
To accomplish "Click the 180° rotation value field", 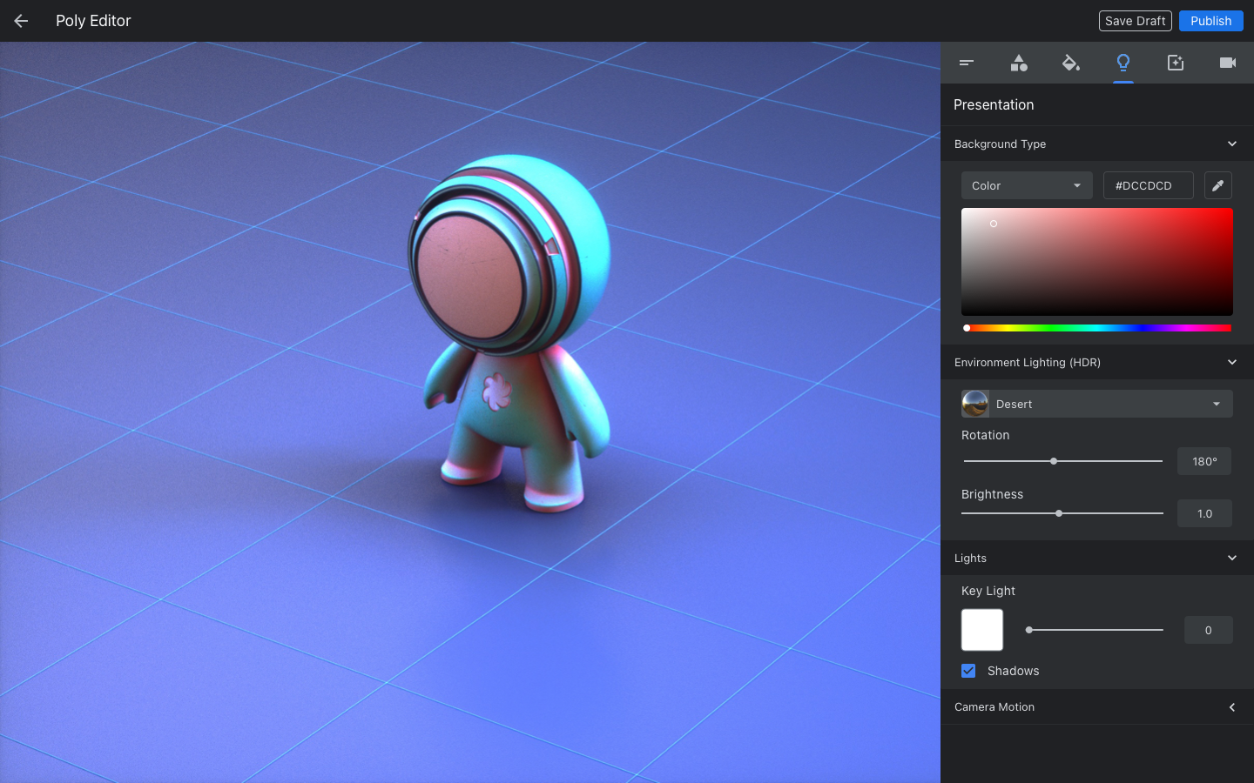I will click(x=1204, y=461).
